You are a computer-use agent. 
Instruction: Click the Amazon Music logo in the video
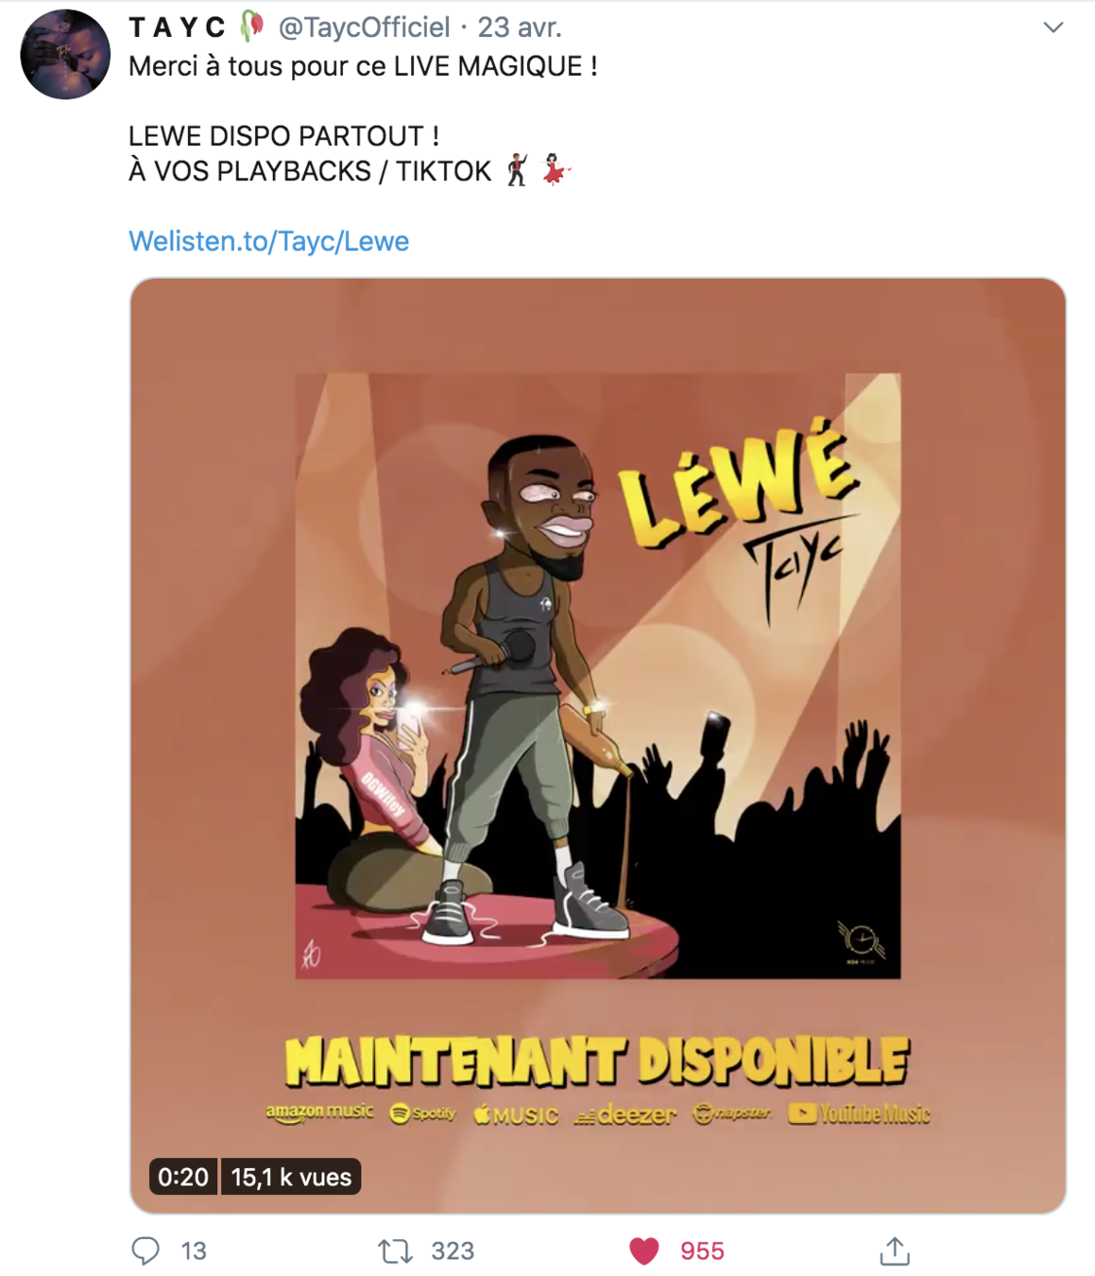(x=319, y=1112)
